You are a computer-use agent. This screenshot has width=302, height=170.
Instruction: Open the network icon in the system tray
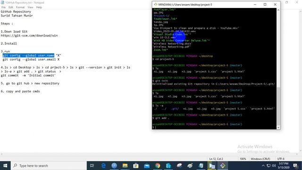[x=268, y=166]
